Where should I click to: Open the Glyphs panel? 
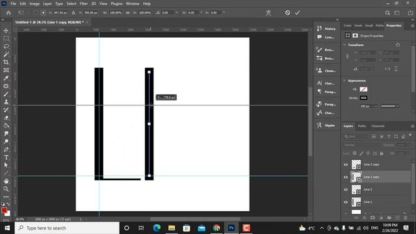pos(326,125)
